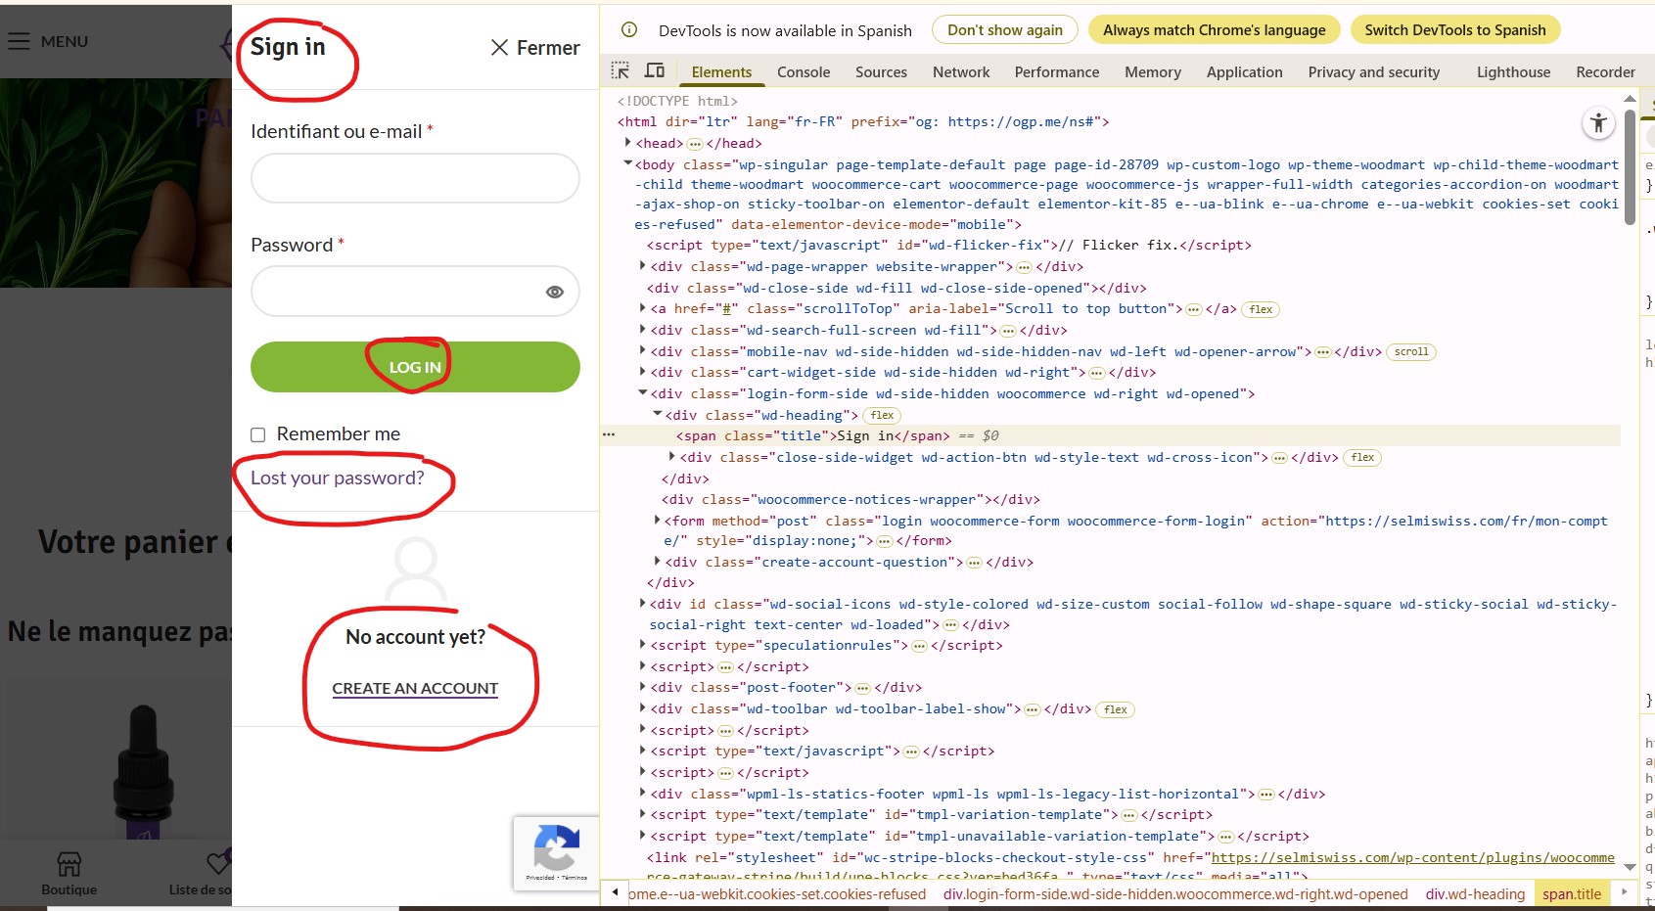Click the scrollbar down arrow in Elements panel
Screen dimensions: 1655x911
(1630, 867)
